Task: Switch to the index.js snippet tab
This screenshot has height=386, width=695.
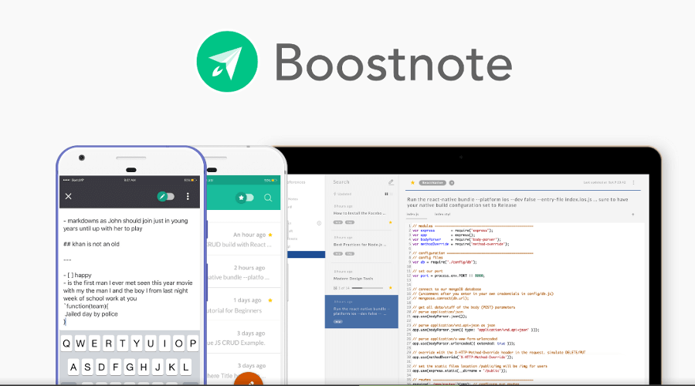Action: 412,214
